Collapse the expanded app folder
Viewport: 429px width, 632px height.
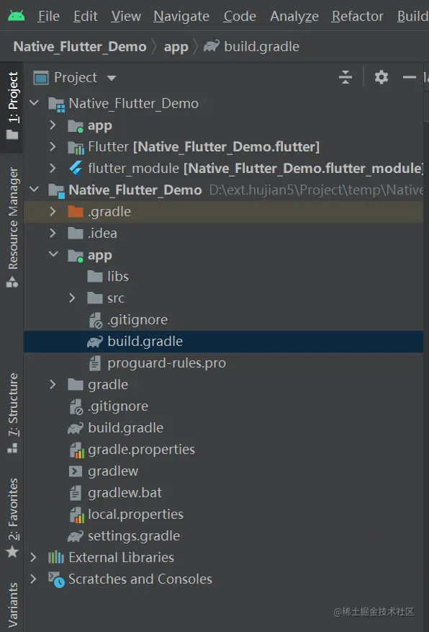(x=53, y=254)
